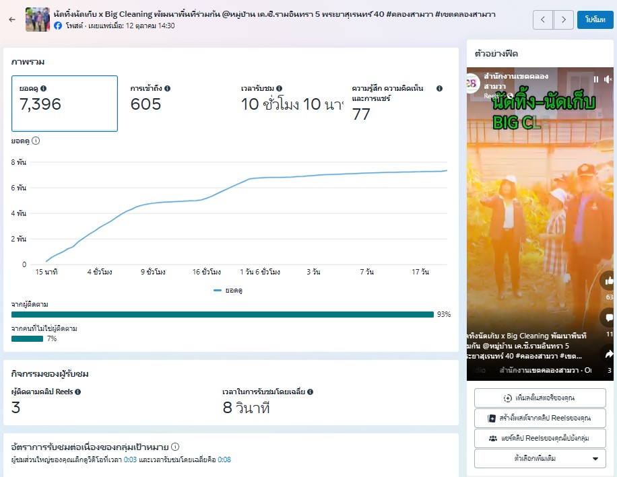
Task: Pause the Reels preview video
Action: pos(595,79)
